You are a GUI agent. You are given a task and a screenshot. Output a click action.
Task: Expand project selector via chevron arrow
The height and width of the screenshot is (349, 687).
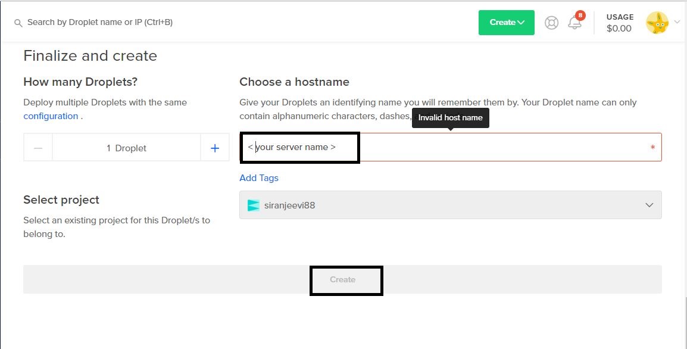(x=649, y=205)
